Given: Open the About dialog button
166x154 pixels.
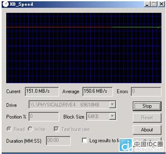Looking at the screenshot, I should [x=147, y=130].
